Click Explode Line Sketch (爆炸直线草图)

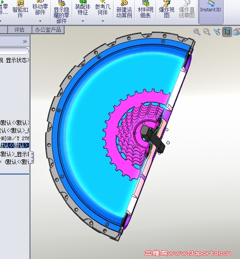pyautogui.click(x=187, y=9)
